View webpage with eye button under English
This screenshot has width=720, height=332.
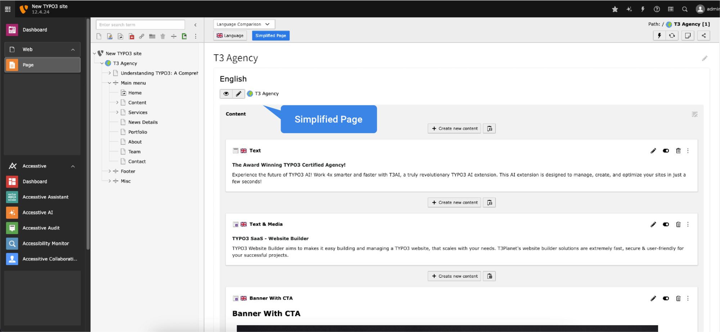click(x=226, y=94)
